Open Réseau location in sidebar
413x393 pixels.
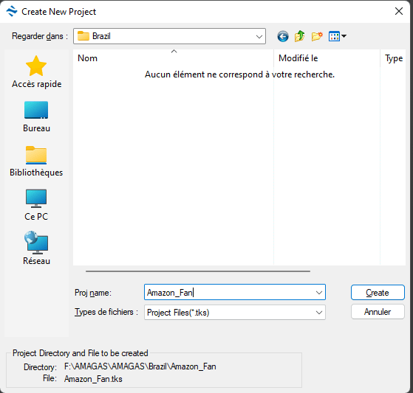tap(36, 248)
